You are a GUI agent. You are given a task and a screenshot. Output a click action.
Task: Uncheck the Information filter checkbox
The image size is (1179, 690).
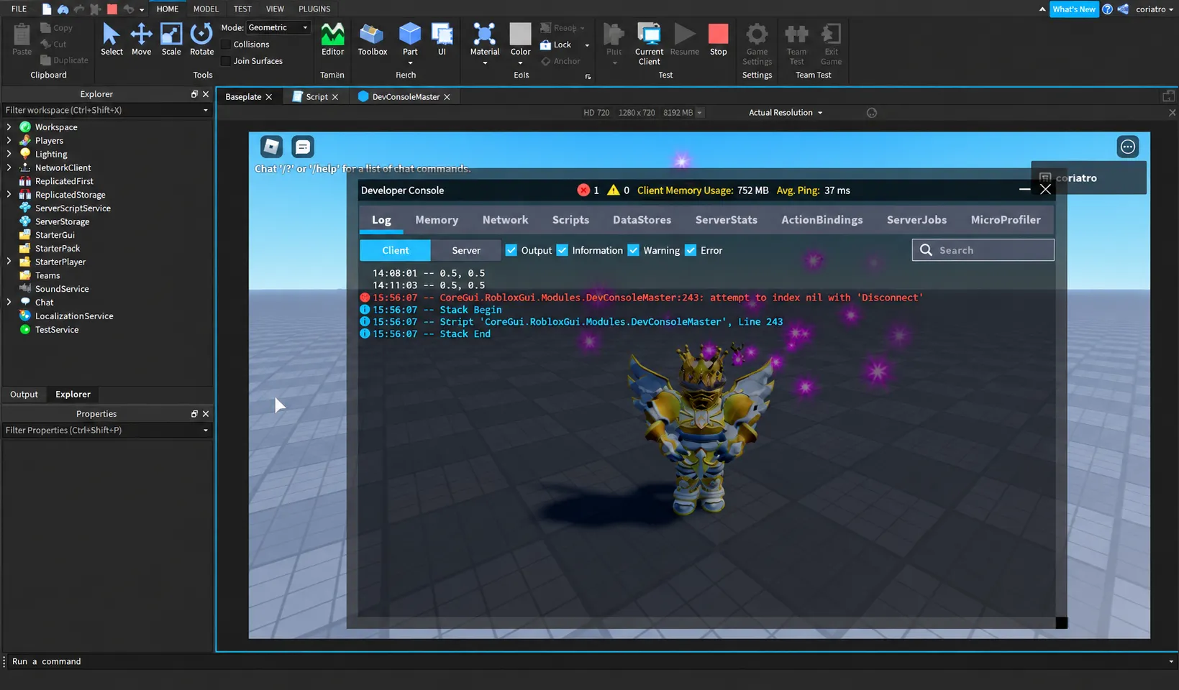point(563,250)
